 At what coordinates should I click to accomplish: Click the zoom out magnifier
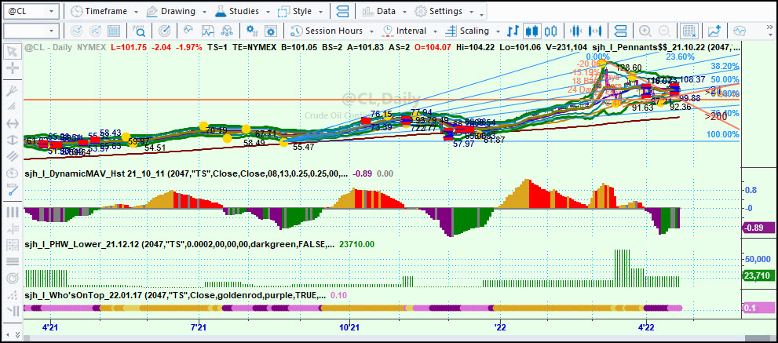point(665,31)
